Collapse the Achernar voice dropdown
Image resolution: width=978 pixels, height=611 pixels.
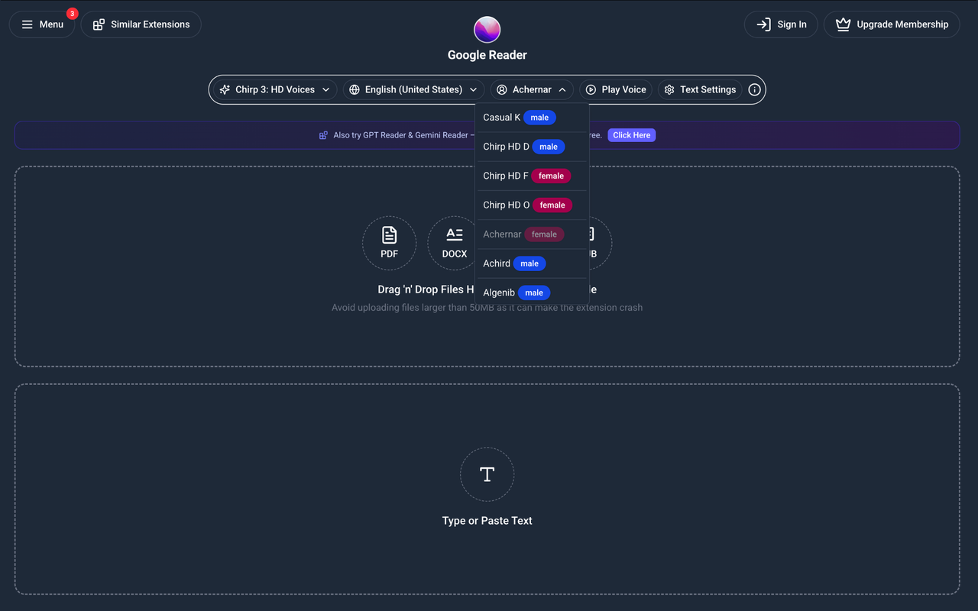pyautogui.click(x=532, y=89)
